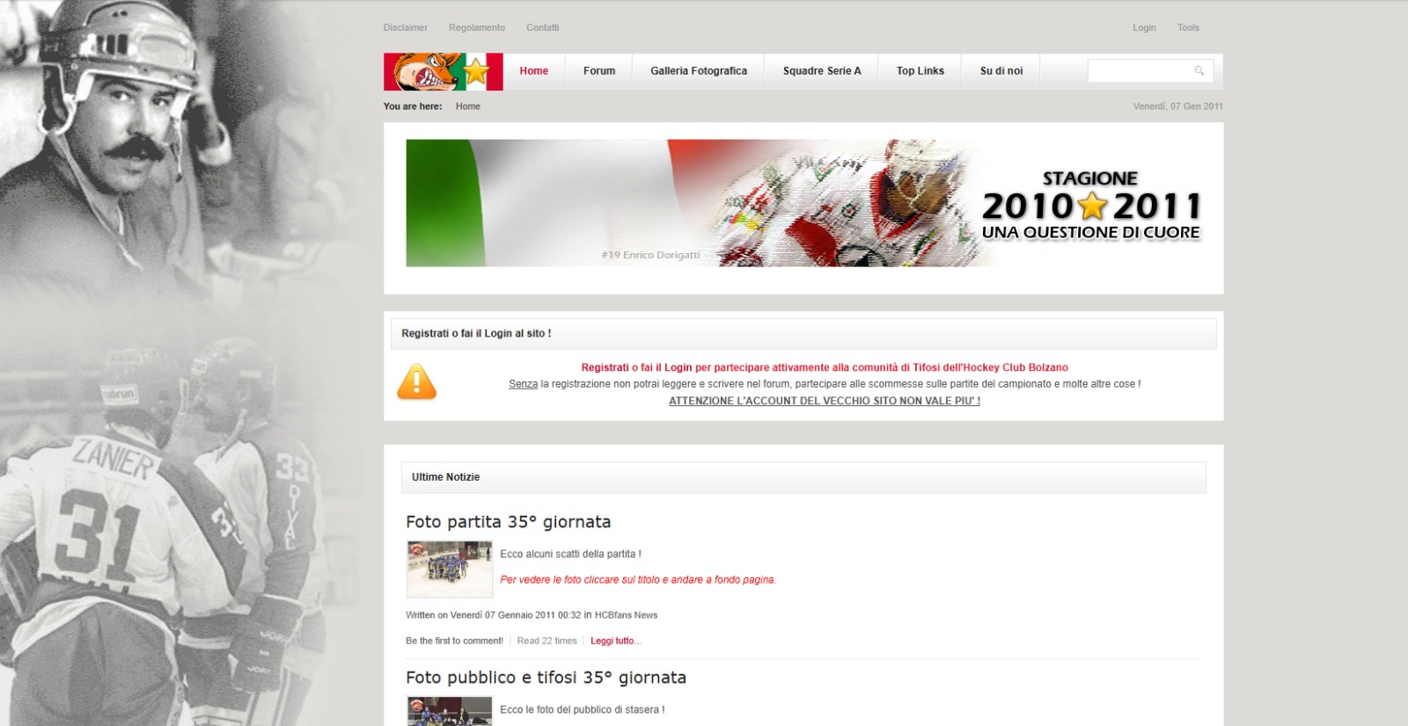Screen dimensions: 1408x726
Task: Open article 'Foto partita 35° giornata'
Action: 508,522
